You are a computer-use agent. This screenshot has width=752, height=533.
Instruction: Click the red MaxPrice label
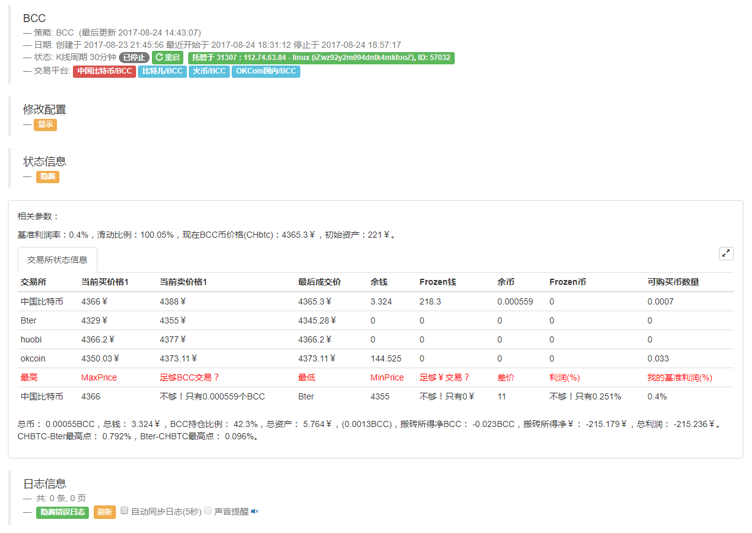click(x=99, y=377)
